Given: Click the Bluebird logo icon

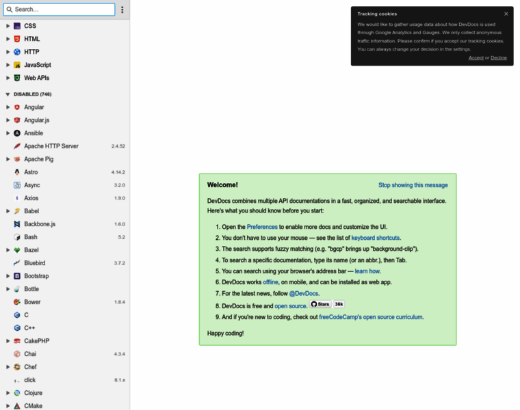Looking at the screenshot, I should click(17, 263).
